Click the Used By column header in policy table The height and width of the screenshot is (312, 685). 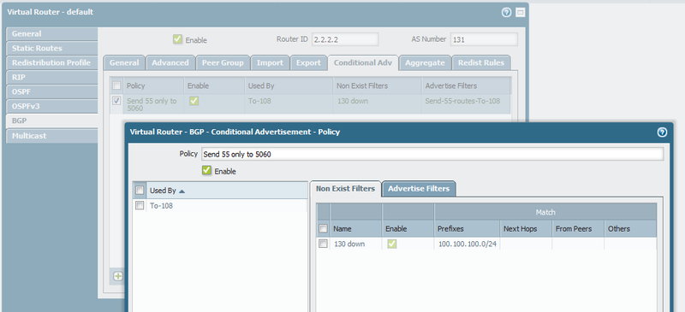[289, 85]
